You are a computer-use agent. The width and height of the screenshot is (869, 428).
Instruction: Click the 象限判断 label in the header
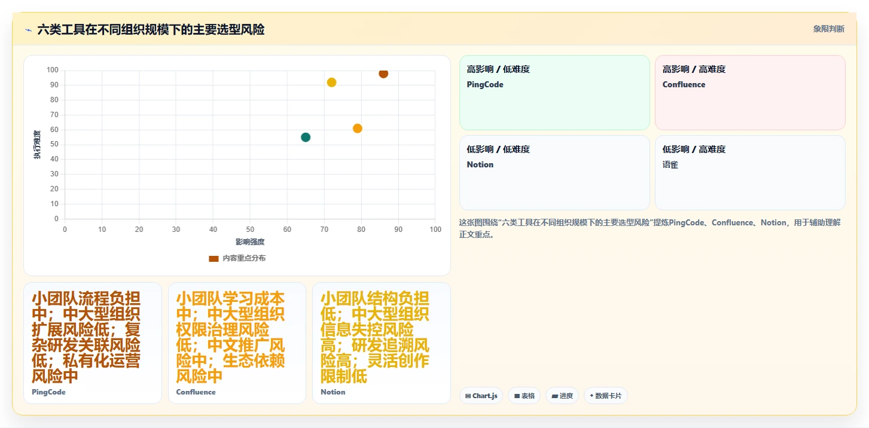(829, 29)
